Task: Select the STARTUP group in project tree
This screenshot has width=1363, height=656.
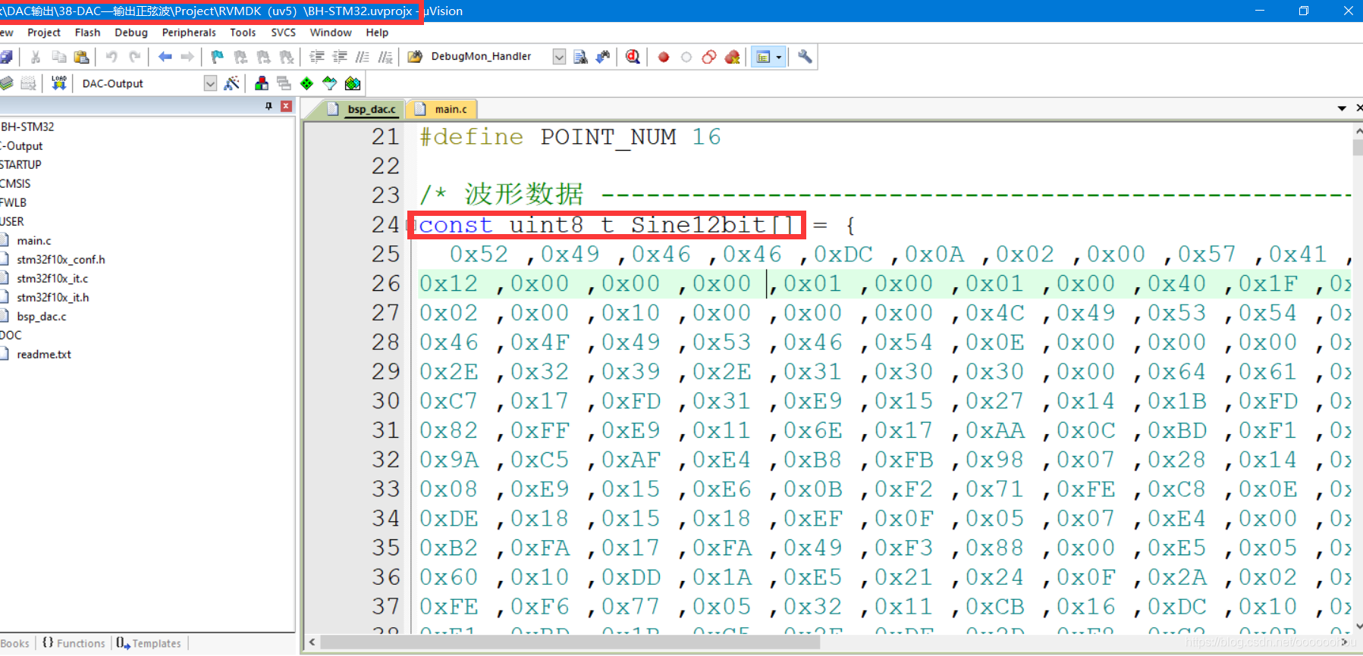Action: (x=20, y=164)
